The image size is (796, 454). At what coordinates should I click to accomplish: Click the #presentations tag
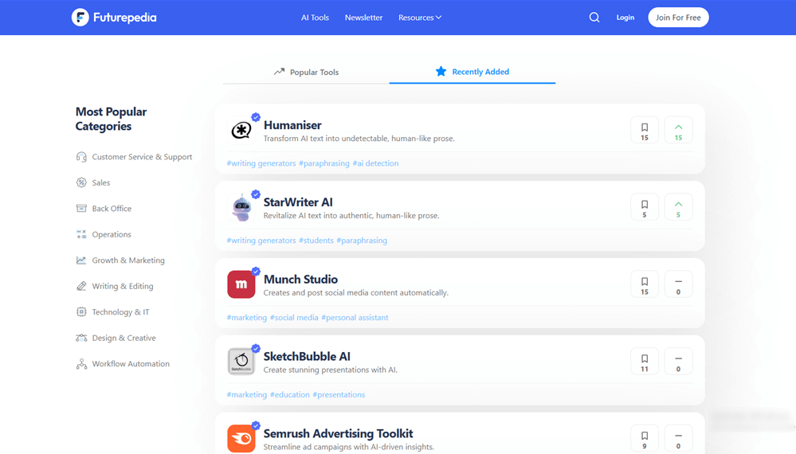[x=339, y=394]
